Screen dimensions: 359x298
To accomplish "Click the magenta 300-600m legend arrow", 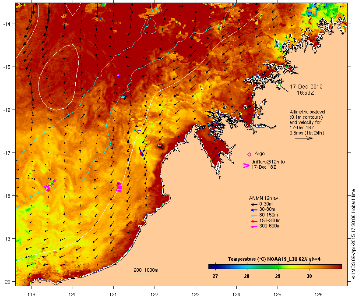I will [x=254, y=227].
